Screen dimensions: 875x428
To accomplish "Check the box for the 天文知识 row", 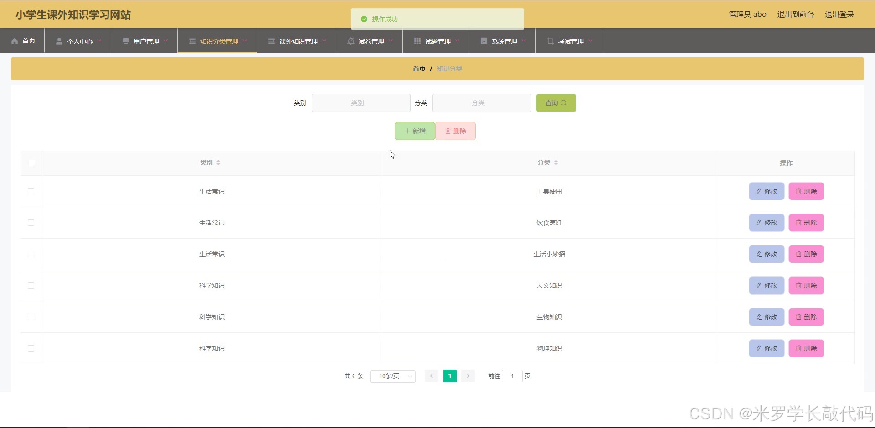I will pyautogui.click(x=31, y=285).
